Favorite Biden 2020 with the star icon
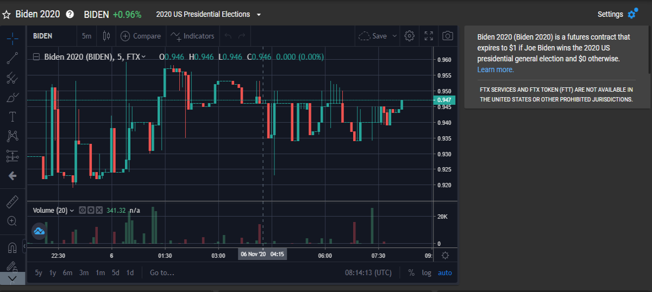This screenshot has height=292, width=652. click(x=7, y=14)
